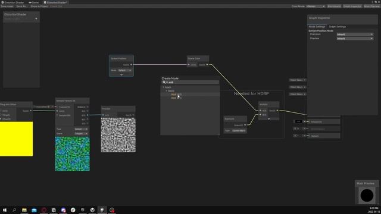This screenshot has width=381, height=214.
Task: Click the yellow Tiling And Offset preview
Action: coord(16,139)
